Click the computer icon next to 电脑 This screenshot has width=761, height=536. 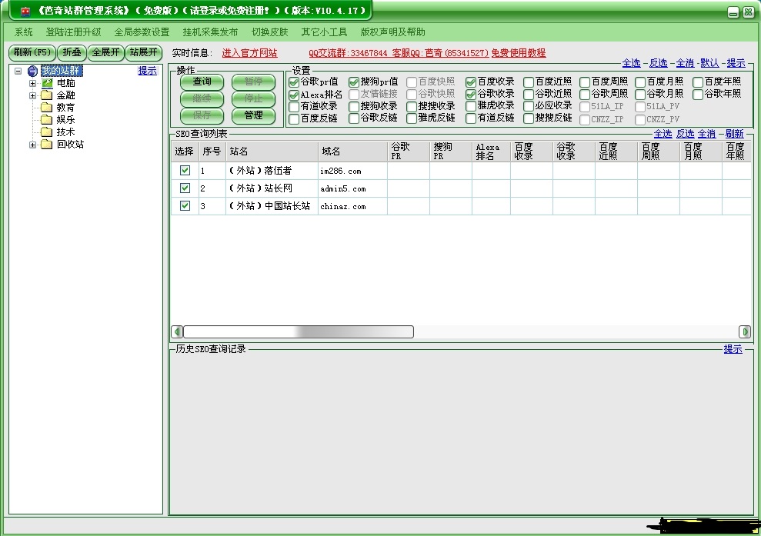47,83
